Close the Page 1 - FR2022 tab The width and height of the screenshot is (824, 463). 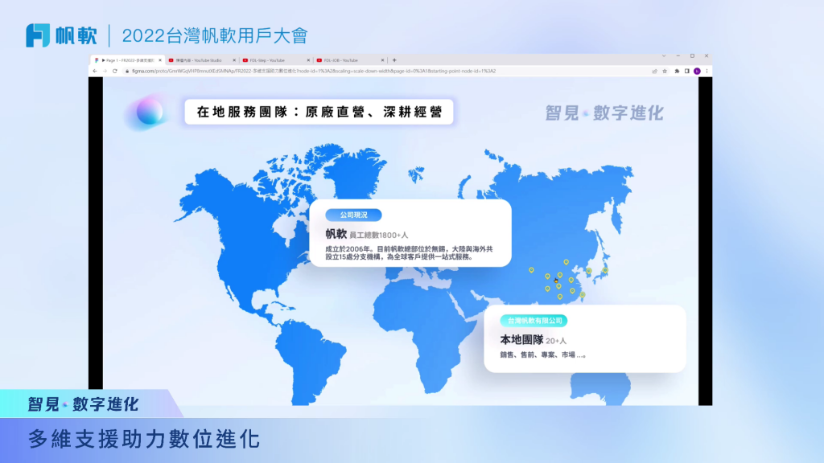(x=160, y=60)
